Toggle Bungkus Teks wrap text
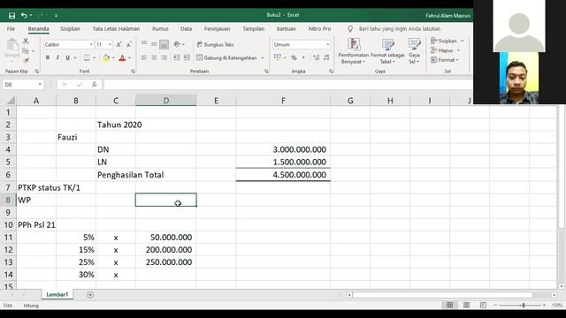 [x=215, y=44]
